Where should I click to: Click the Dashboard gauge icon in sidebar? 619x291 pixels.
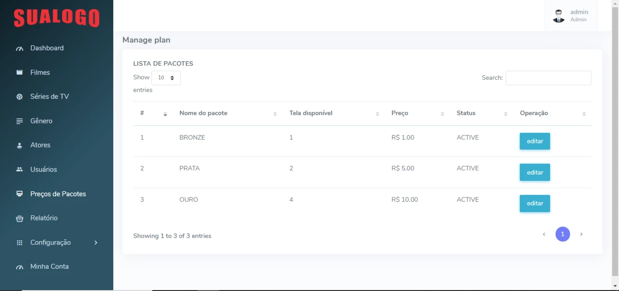[x=19, y=48]
